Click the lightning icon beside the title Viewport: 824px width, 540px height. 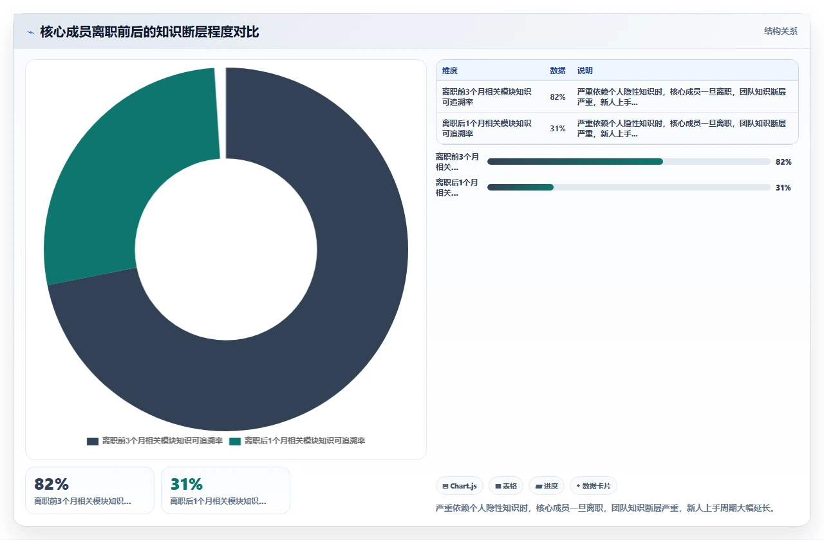pyautogui.click(x=31, y=32)
